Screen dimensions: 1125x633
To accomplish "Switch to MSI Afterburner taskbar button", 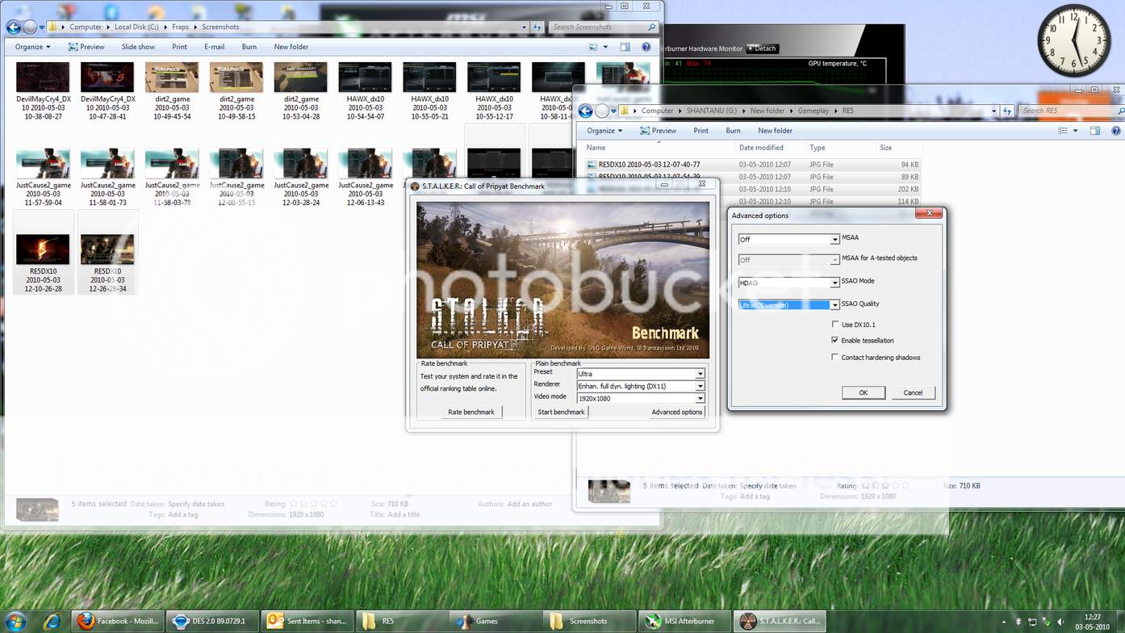I will click(686, 621).
